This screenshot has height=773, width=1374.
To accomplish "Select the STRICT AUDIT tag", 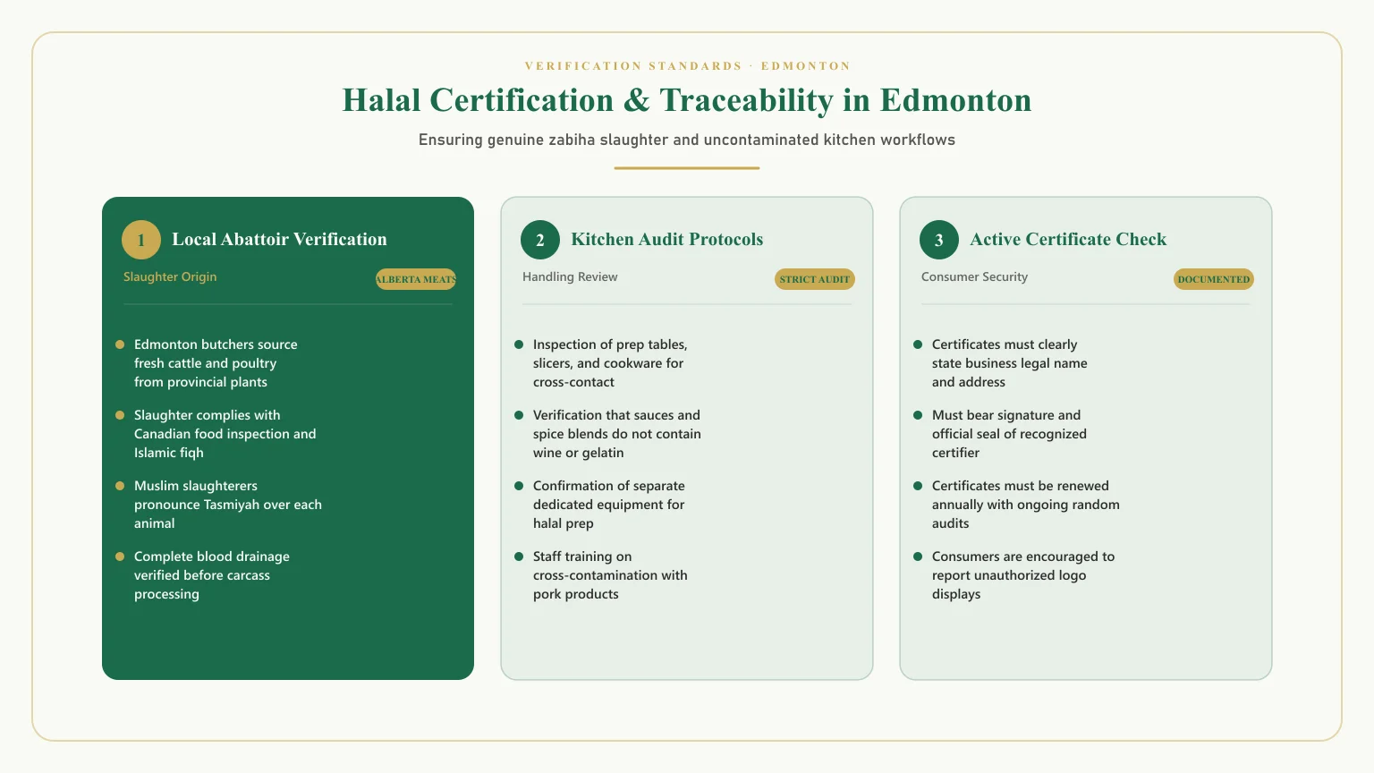I will pos(815,279).
